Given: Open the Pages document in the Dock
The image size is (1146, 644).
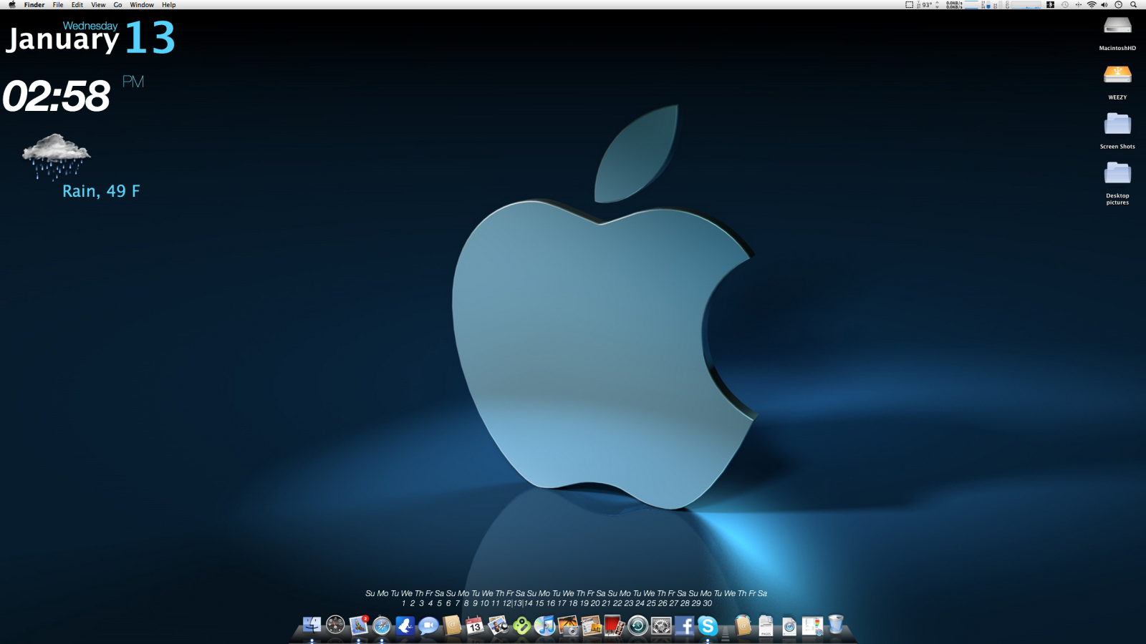Looking at the screenshot, I should pyautogui.click(x=766, y=626).
